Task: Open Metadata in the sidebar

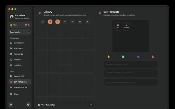Action: [20, 49]
